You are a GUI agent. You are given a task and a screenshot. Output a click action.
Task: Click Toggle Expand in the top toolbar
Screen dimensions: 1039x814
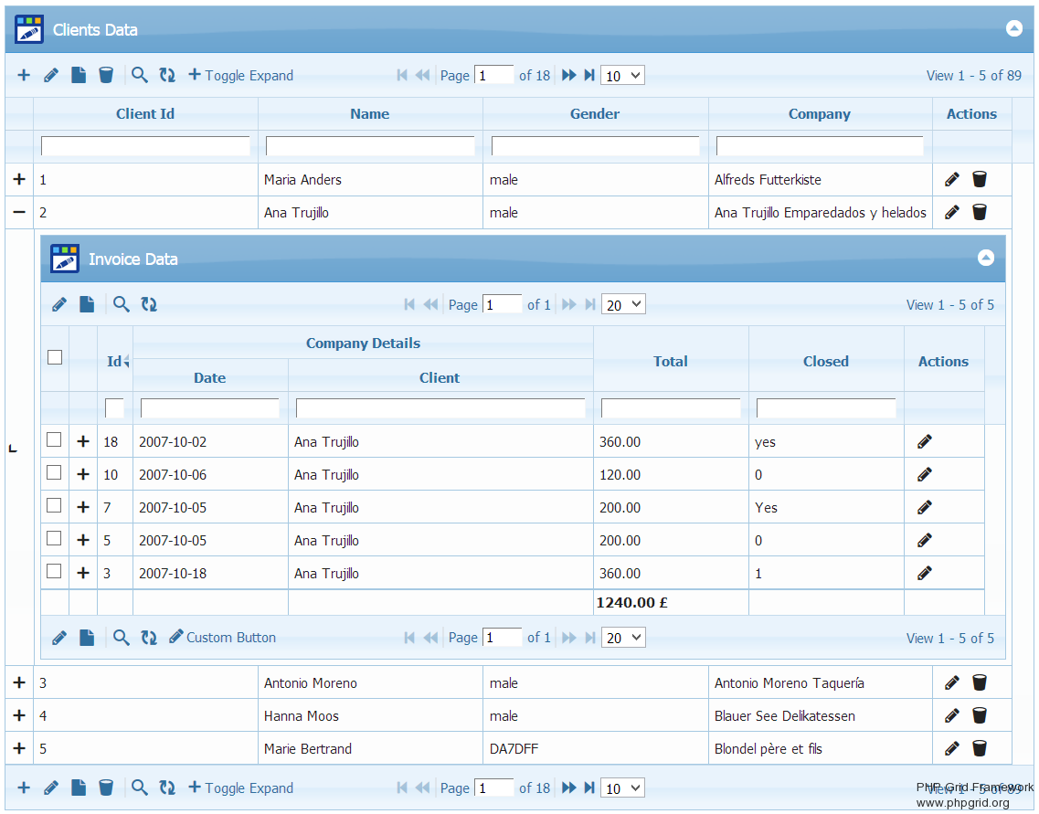point(241,75)
